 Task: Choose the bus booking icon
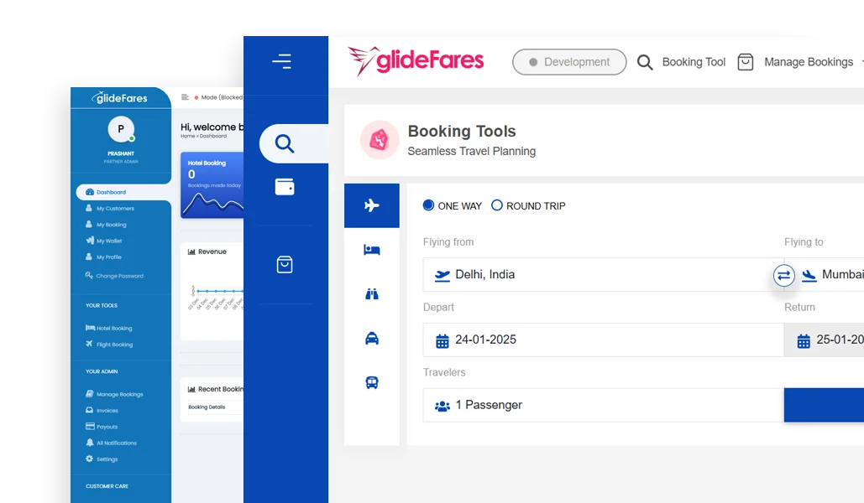(x=371, y=382)
